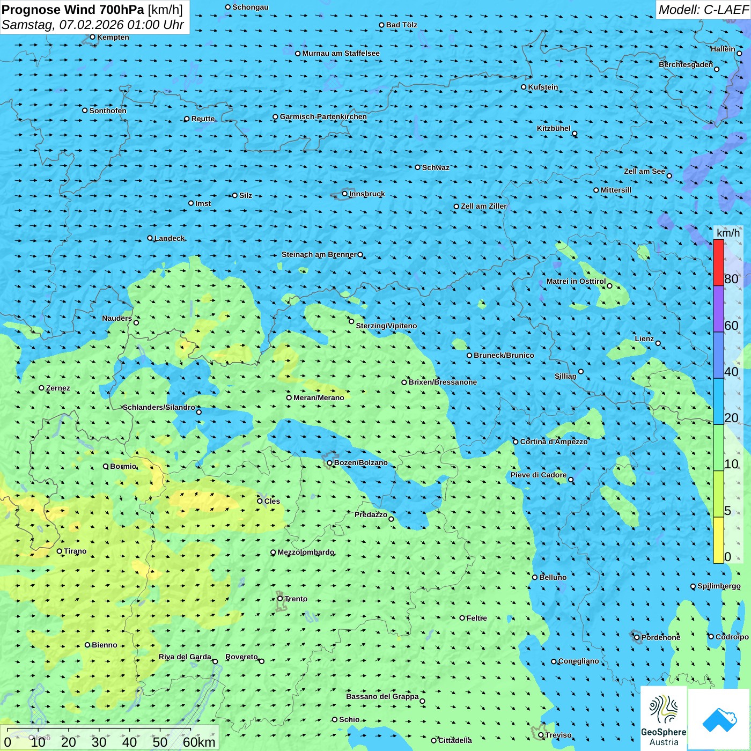Screen dimensions: 751x751
Task: Click the Kitzbühel label
Action: 554,128
